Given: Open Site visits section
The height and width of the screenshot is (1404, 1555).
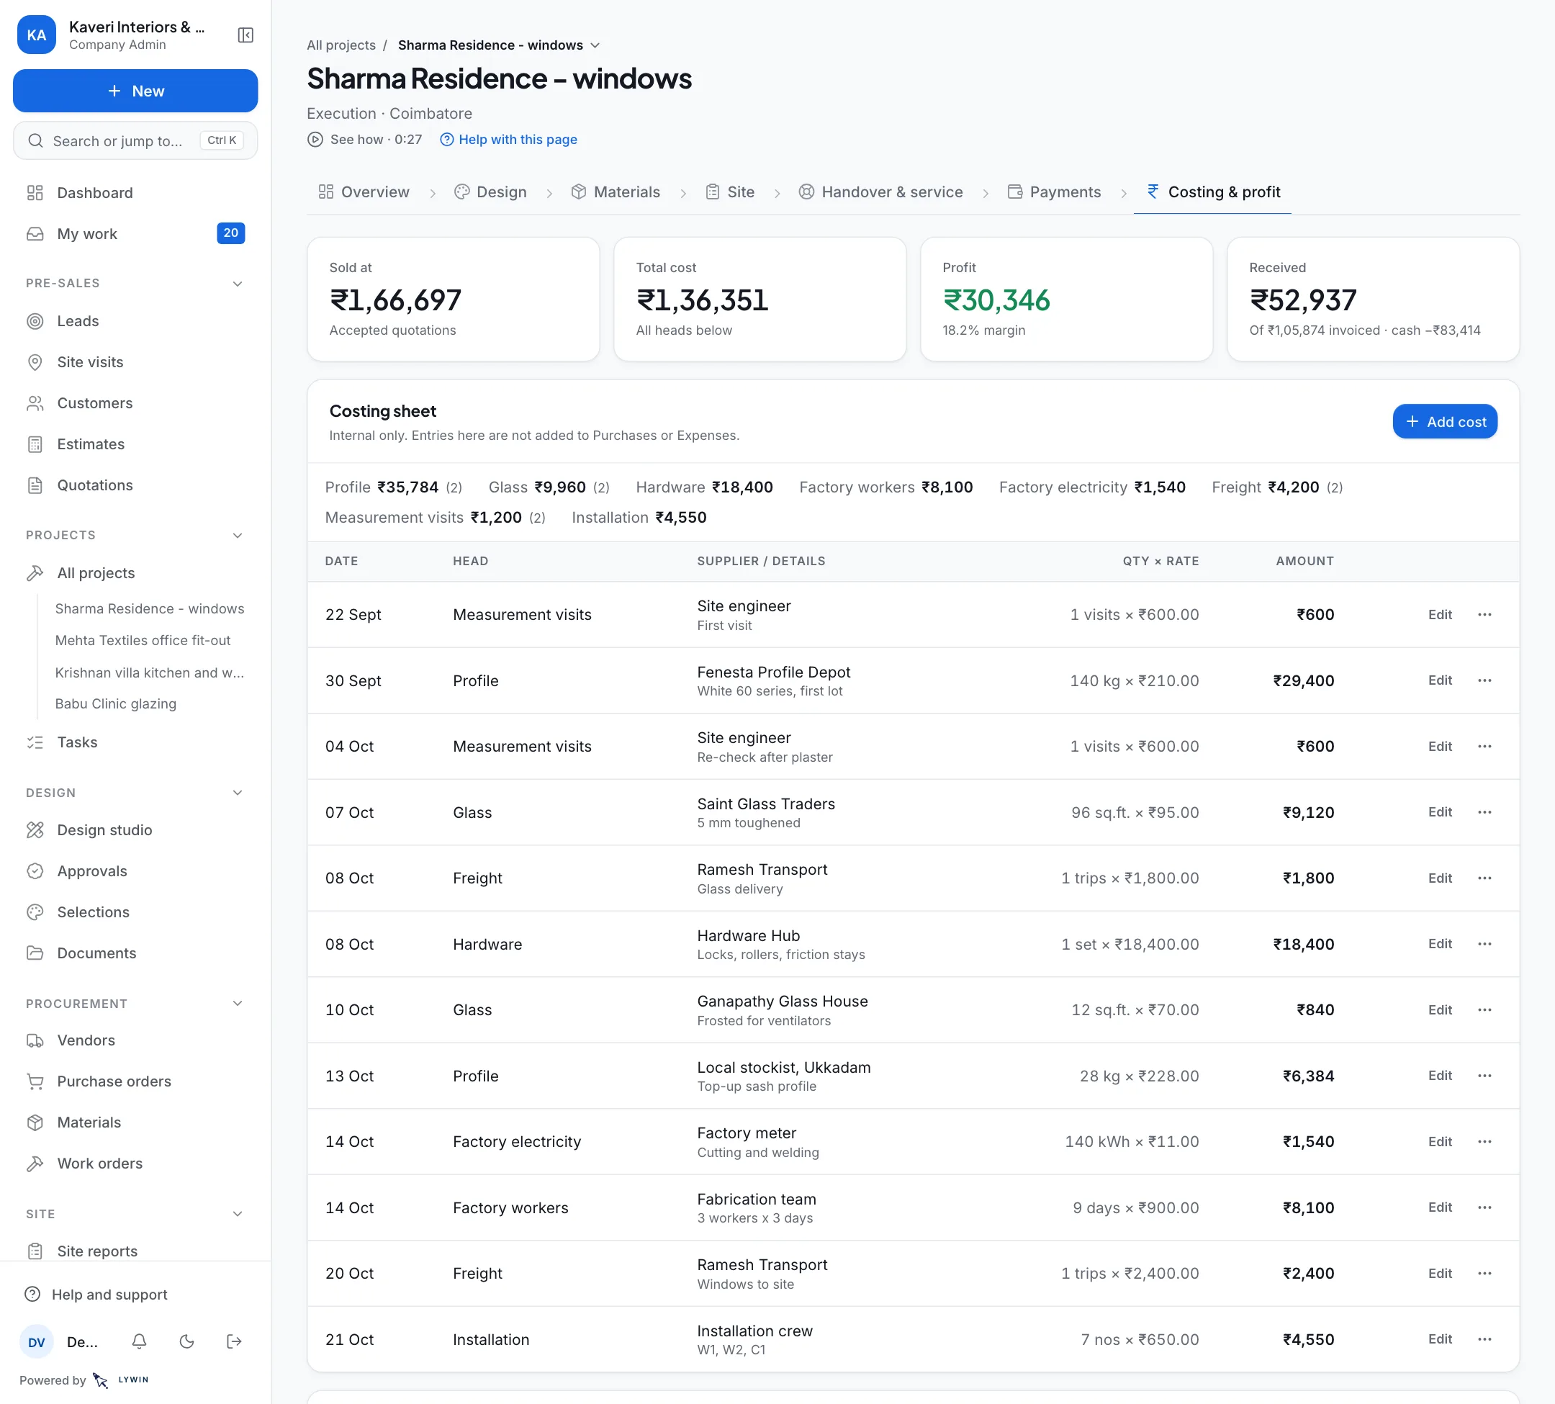Looking at the screenshot, I should (135, 361).
